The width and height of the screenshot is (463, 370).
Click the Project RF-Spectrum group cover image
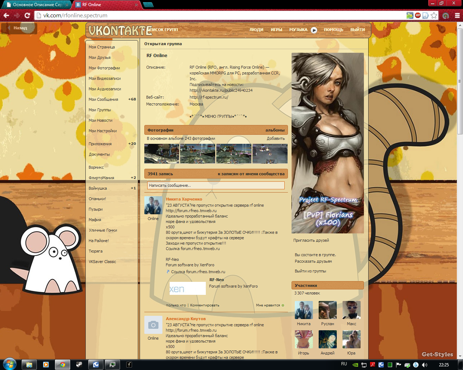(328, 143)
